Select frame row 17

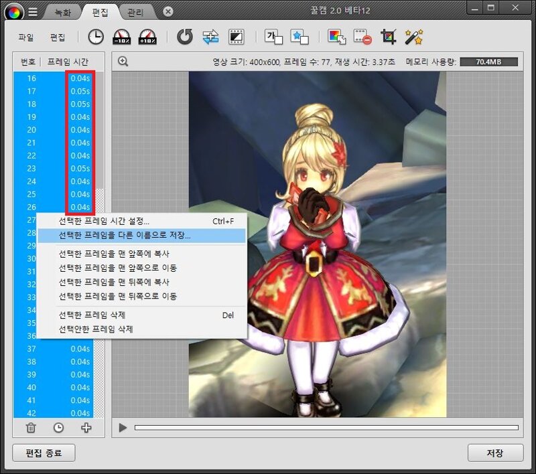click(54, 91)
